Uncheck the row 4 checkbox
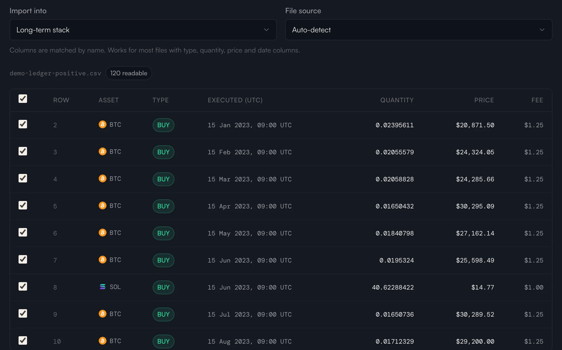 pyautogui.click(x=23, y=178)
